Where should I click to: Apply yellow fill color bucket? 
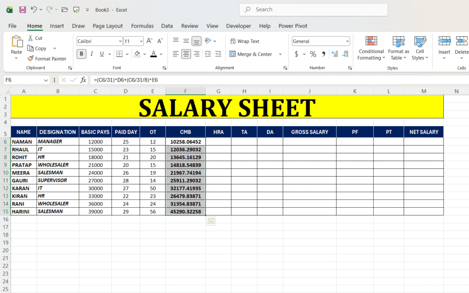(137, 54)
